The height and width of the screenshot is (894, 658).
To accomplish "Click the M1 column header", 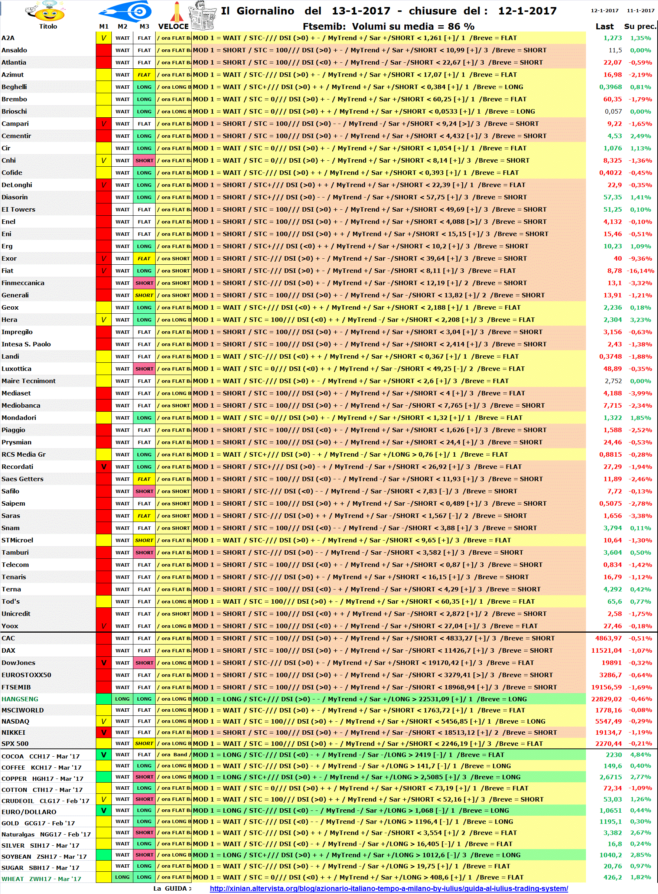I will pyautogui.click(x=104, y=26).
